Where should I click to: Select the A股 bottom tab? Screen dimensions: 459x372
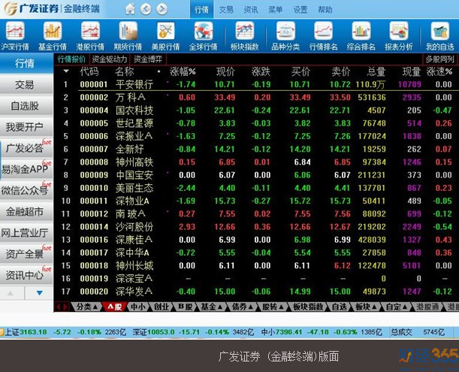(x=114, y=307)
